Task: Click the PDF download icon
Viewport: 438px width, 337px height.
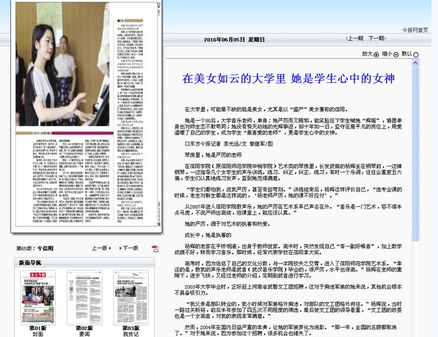Action: (x=154, y=248)
